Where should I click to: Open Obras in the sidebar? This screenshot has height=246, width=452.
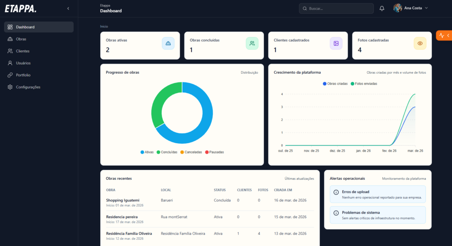[x=21, y=39]
